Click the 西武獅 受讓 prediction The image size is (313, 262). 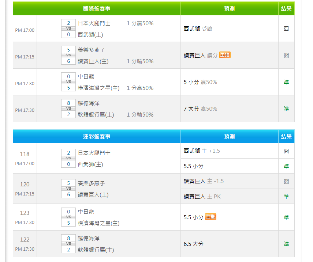point(198,29)
